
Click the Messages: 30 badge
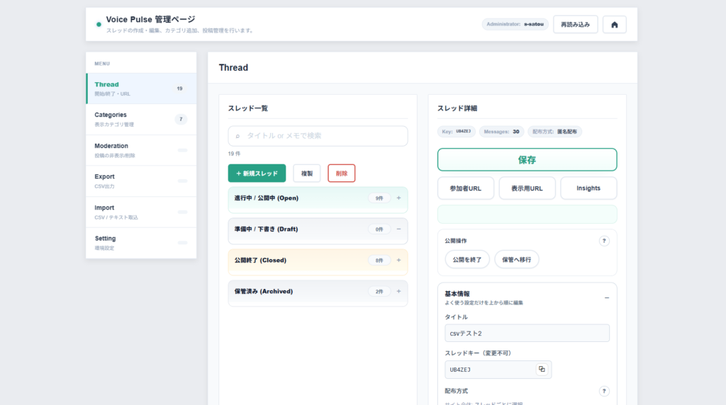[501, 132]
